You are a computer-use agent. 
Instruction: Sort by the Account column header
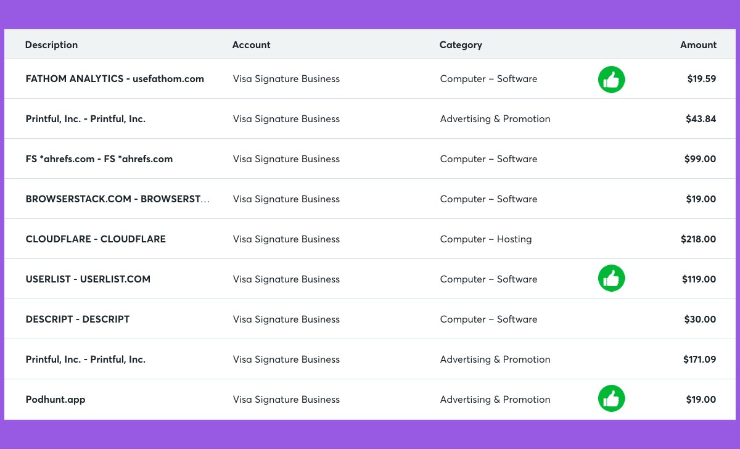pyautogui.click(x=251, y=45)
